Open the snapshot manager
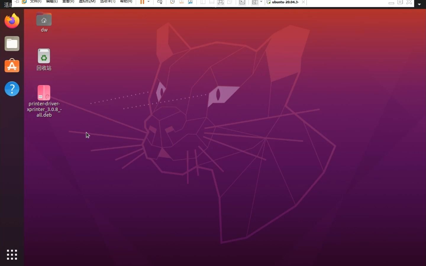This screenshot has width=426, height=266. pyautogui.click(x=191, y=2)
